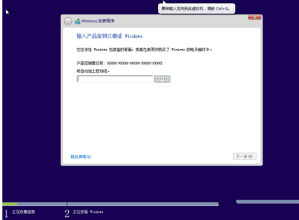Open the on-screen keyboard icon
Viewport: 299px width, 220px height.
(x=162, y=79)
